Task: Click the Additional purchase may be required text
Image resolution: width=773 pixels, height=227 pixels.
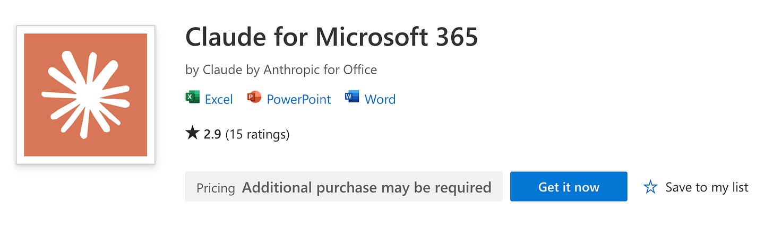Action: pyautogui.click(x=367, y=187)
